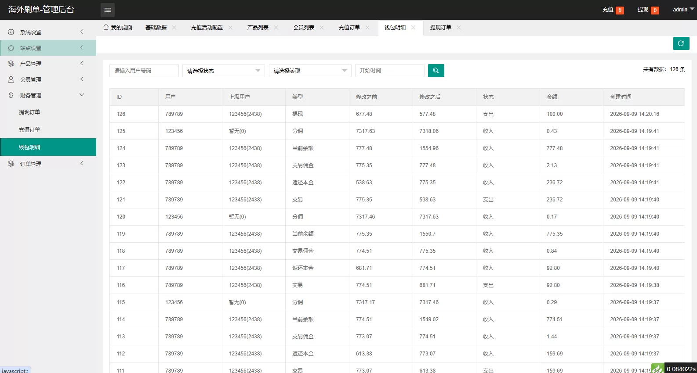The width and height of the screenshot is (697, 373).
Task: Close the 钱包明细 tab
Action: coord(413,27)
